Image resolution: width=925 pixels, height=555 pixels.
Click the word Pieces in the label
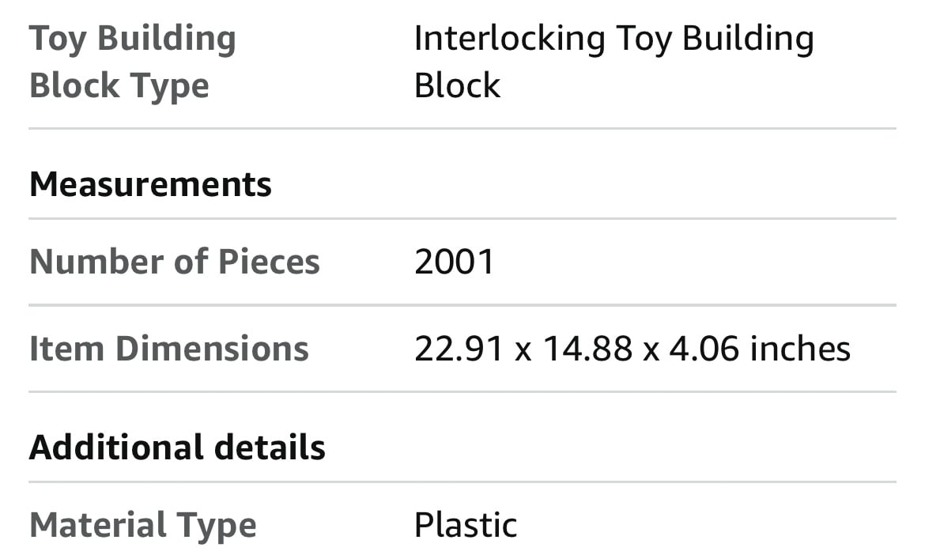click(x=269, y=261)
